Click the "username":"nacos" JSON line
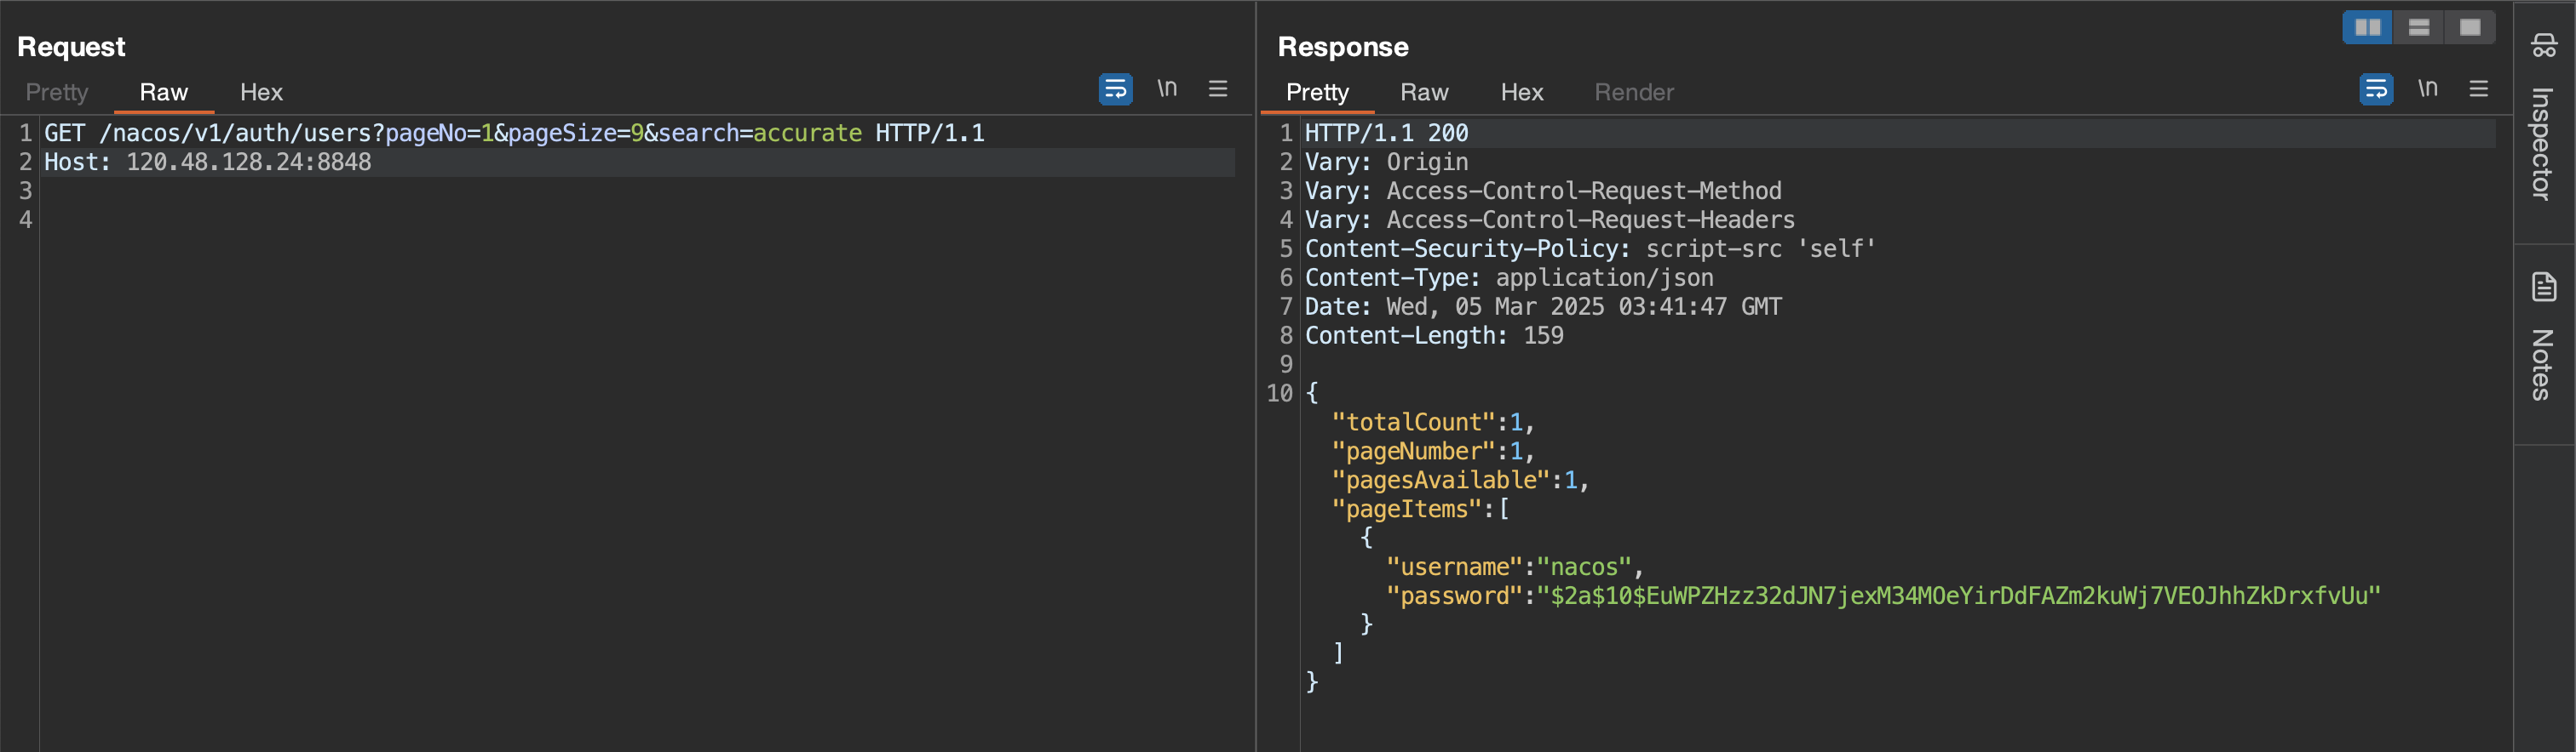2576x752 pixels. click(1515, 567)
